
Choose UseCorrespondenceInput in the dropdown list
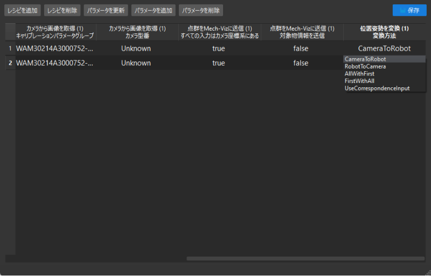click(x=384, y=88)
